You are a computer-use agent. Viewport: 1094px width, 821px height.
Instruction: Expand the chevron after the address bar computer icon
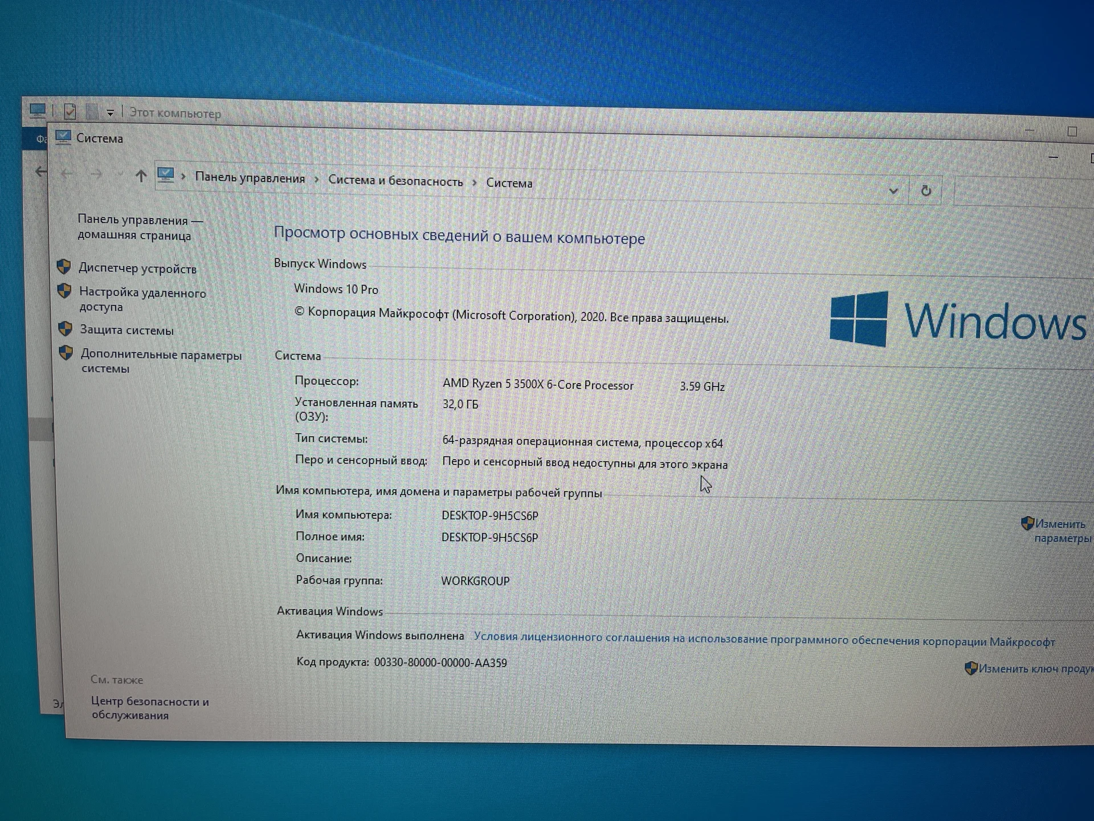(183, 177)
